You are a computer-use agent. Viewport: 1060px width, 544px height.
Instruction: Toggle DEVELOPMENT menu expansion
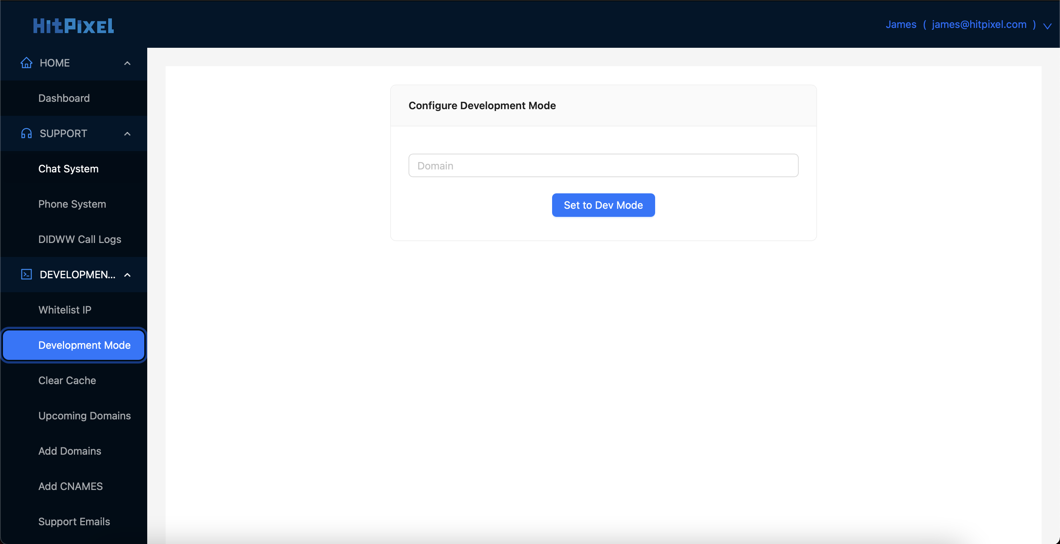click(x=128, y=274)
